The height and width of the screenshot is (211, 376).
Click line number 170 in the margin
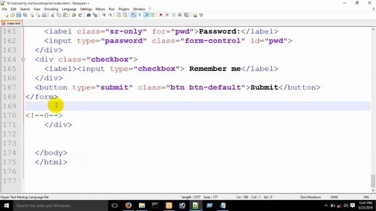(x=9, y=115)
